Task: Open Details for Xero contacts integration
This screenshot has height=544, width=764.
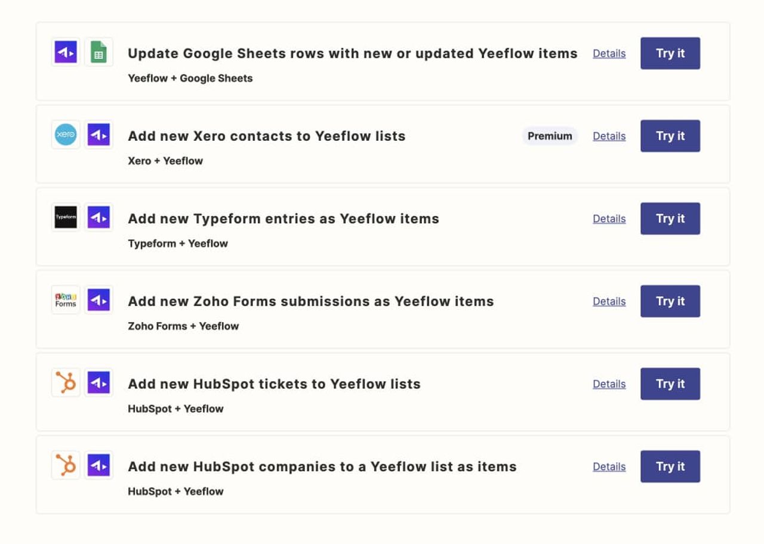Action: 609,136
